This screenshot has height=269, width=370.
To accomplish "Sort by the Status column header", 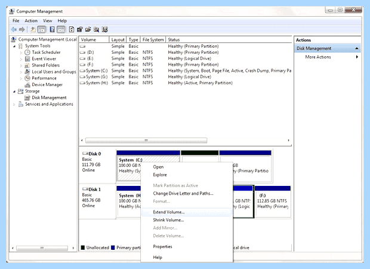I will coord(229,39).
